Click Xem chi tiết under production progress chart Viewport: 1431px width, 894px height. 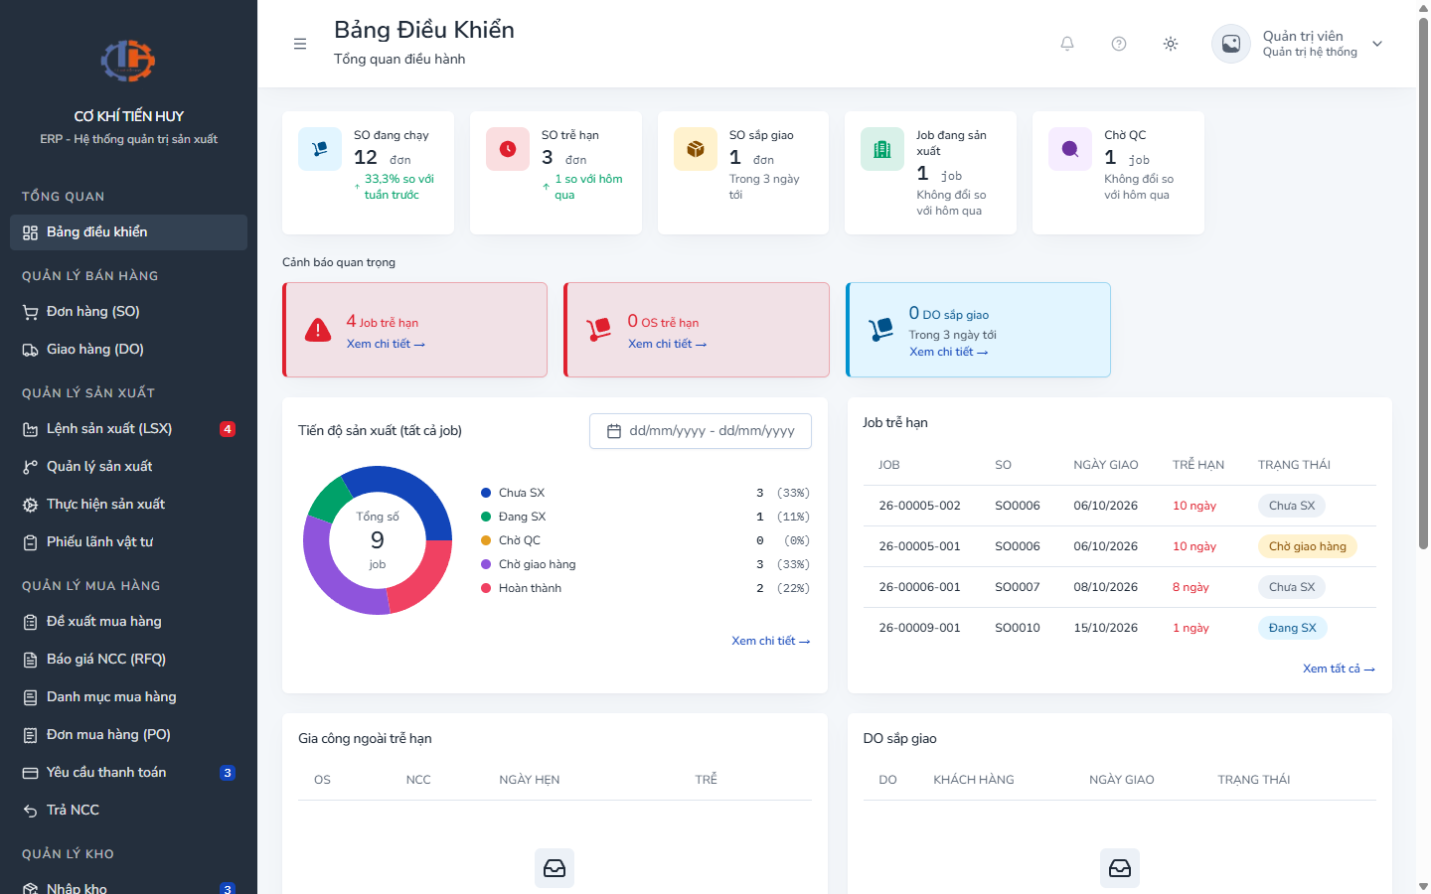[771, 641]
